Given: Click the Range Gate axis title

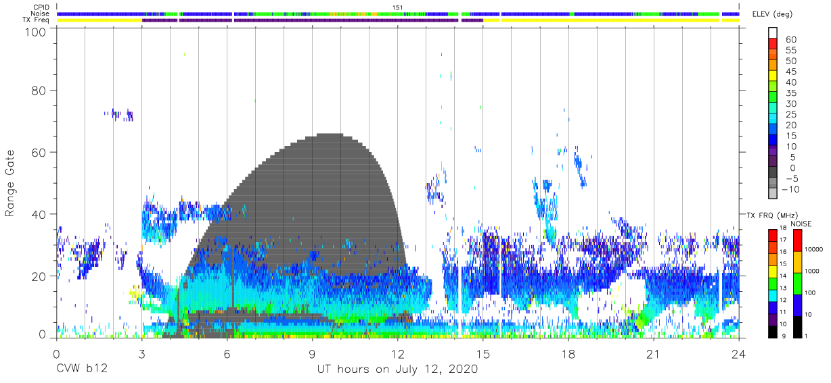Looking at the screenshot, I should pyautogui.click(x=9, y=184).
